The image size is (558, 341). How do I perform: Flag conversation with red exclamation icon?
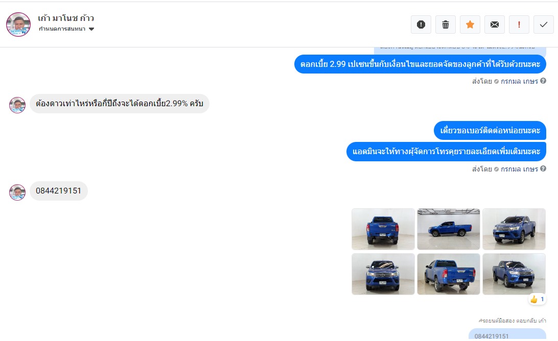(x=519, y=25)
